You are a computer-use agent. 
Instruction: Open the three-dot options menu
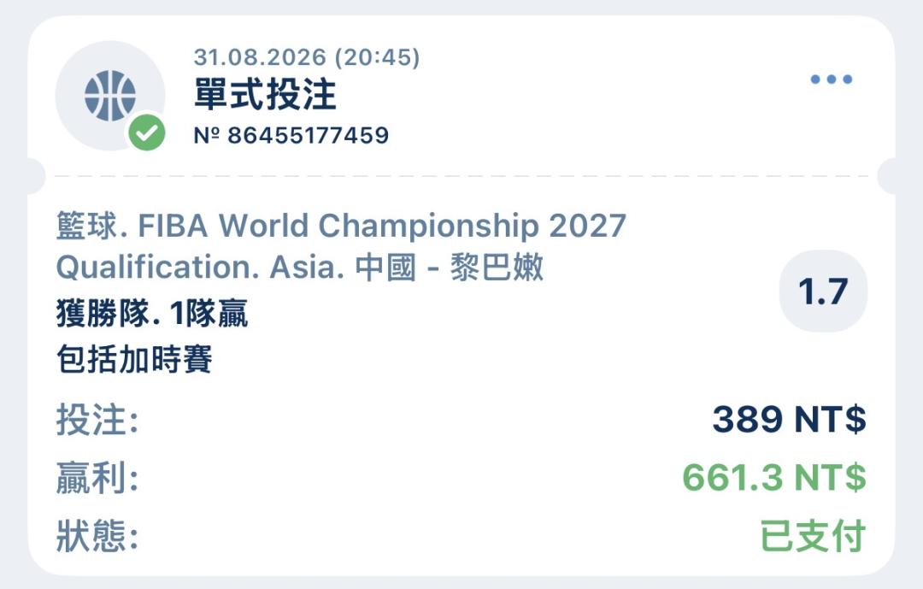[x=832, y=79]
